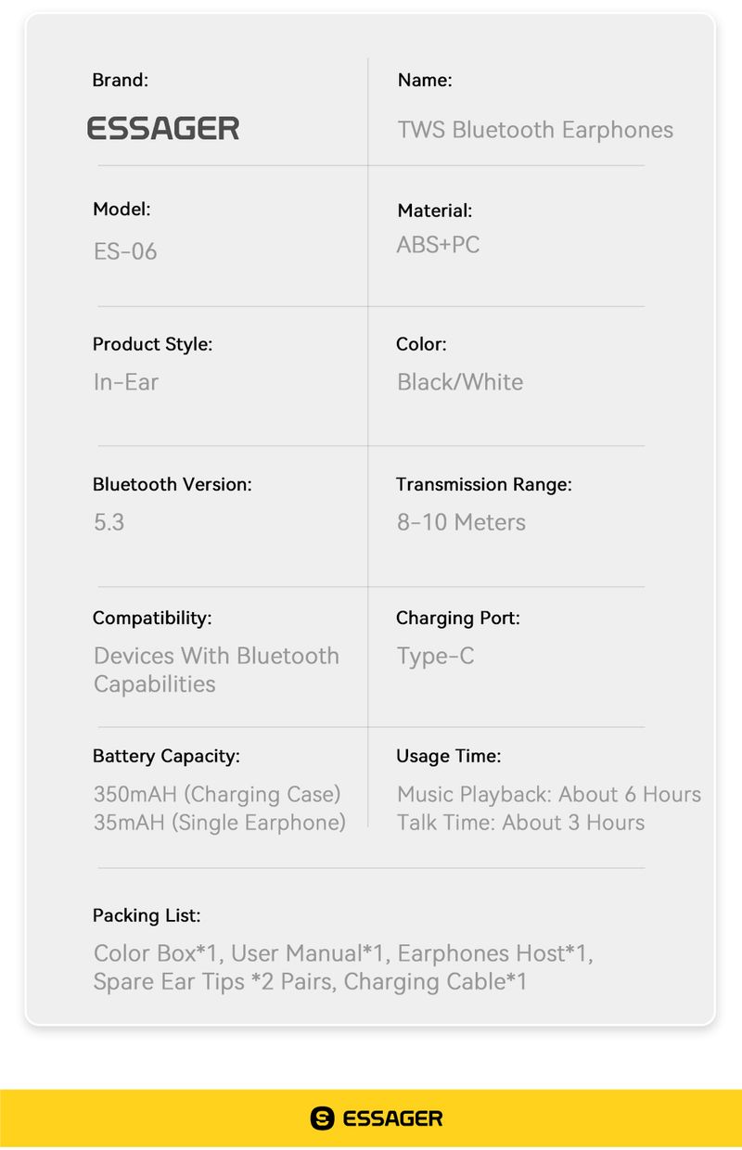Screen dimensions: 742x1150
Task: Select the "Spare Ear Tips *2 Pairs" line
Action: 213,982
